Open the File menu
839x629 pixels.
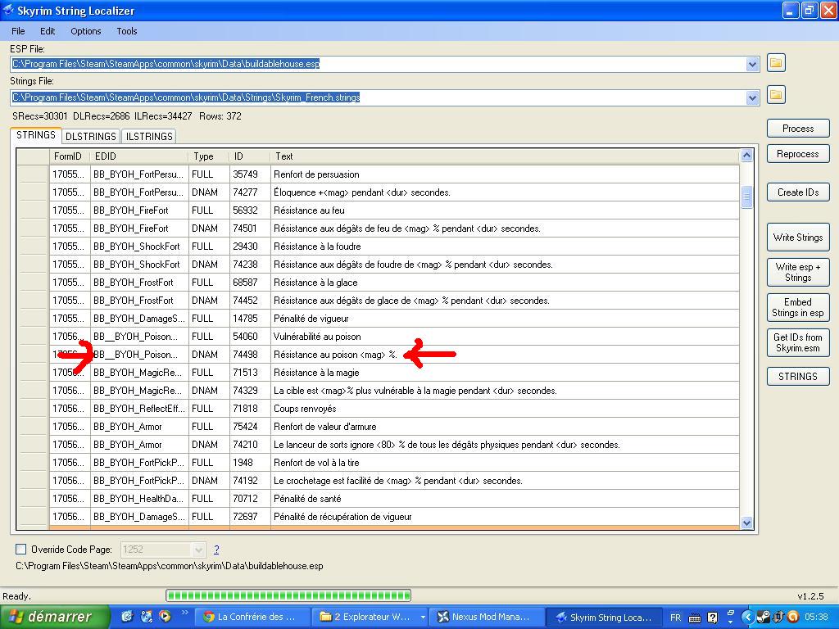[x=18, y=31]
